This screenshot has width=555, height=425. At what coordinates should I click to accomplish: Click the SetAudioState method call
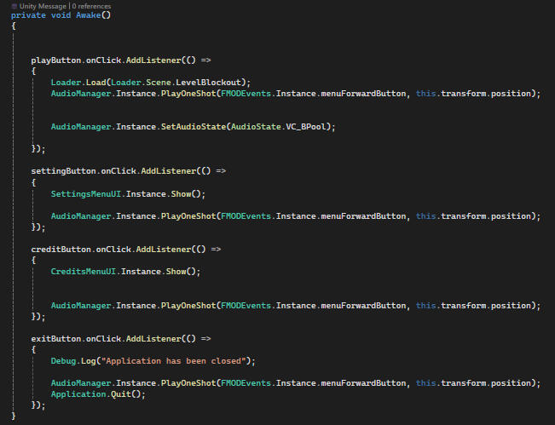tap(192, 127)
